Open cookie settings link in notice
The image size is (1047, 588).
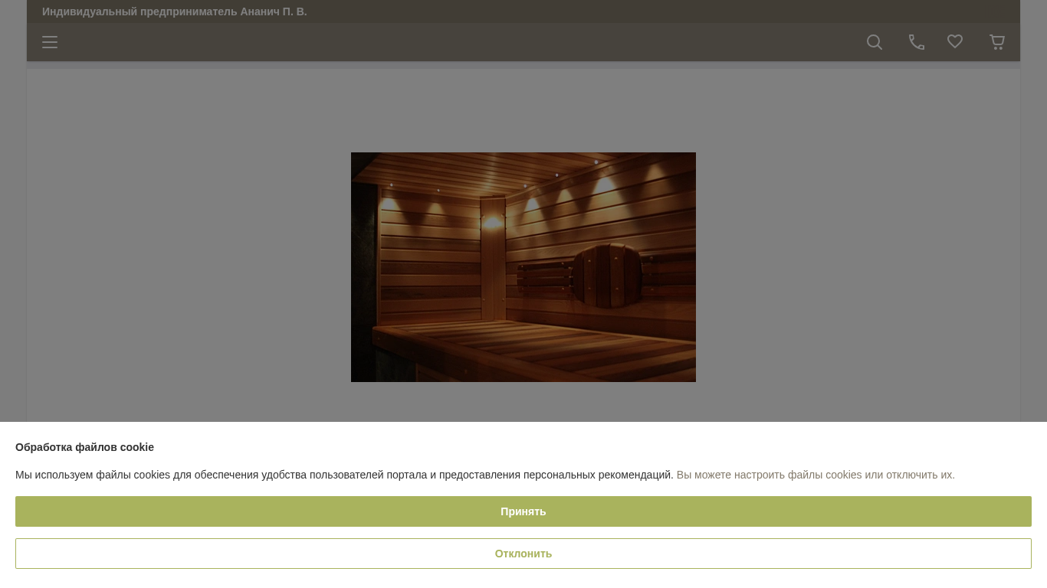pos(816,475)
